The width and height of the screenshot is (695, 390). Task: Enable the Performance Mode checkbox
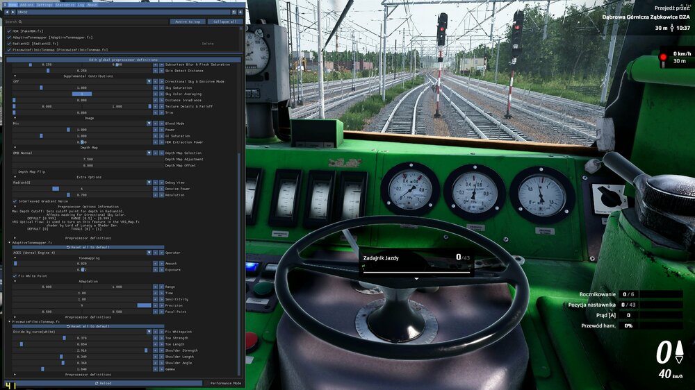pyautogui.click(x=207, y=383)
